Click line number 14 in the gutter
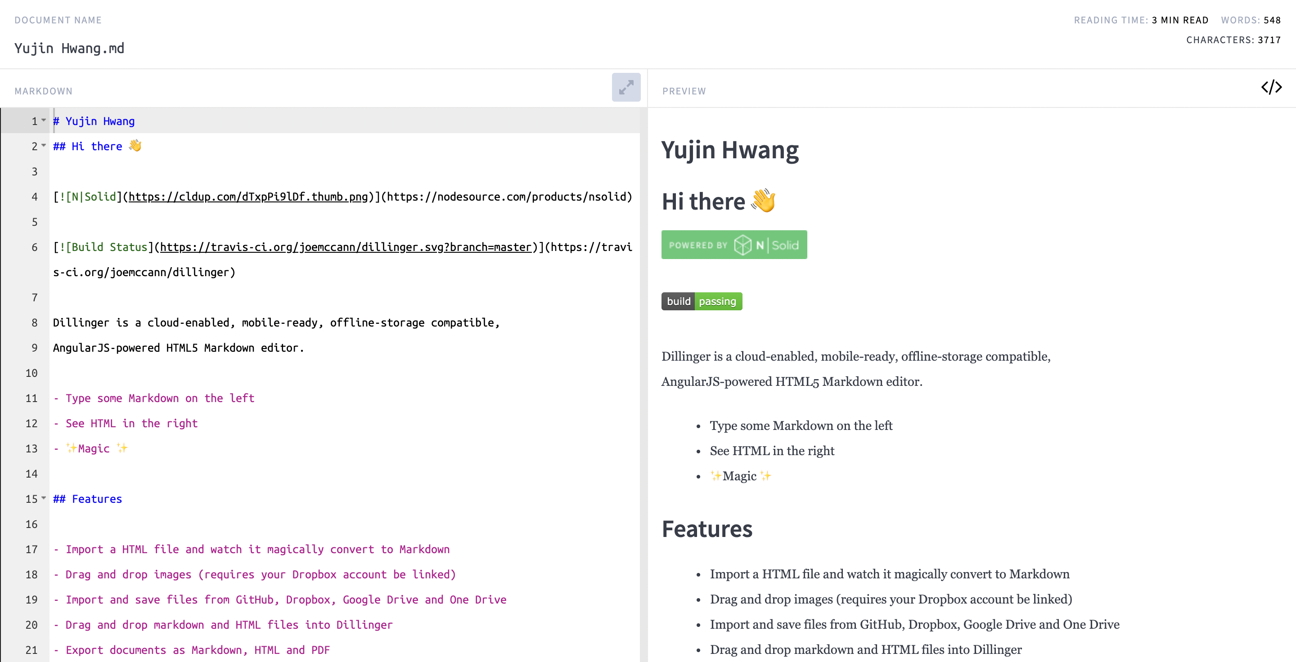Image resolution: width=1296 pixels, height=662 pixels. (x=31, y=474)
